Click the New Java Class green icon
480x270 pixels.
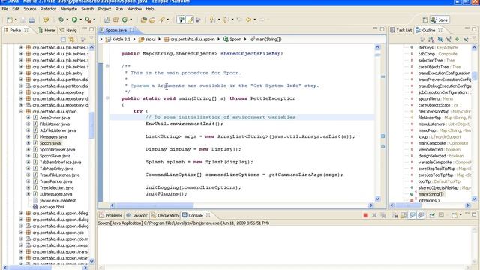coord(124,20)
